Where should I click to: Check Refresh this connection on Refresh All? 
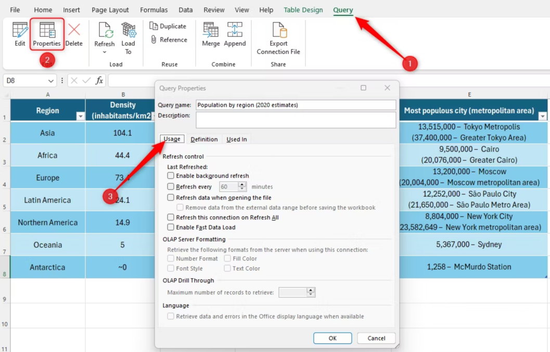(171, 217)
